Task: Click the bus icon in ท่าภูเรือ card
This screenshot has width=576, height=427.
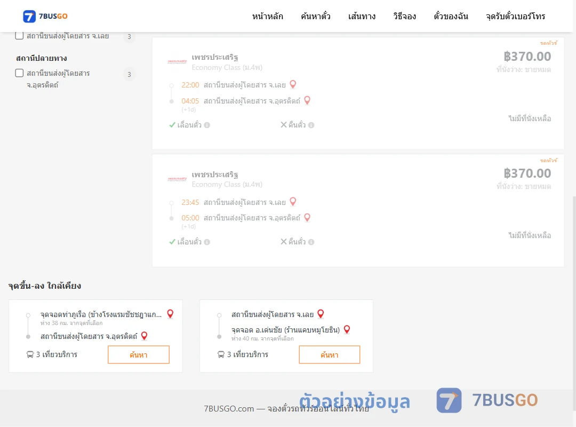Action: (30, 354)
